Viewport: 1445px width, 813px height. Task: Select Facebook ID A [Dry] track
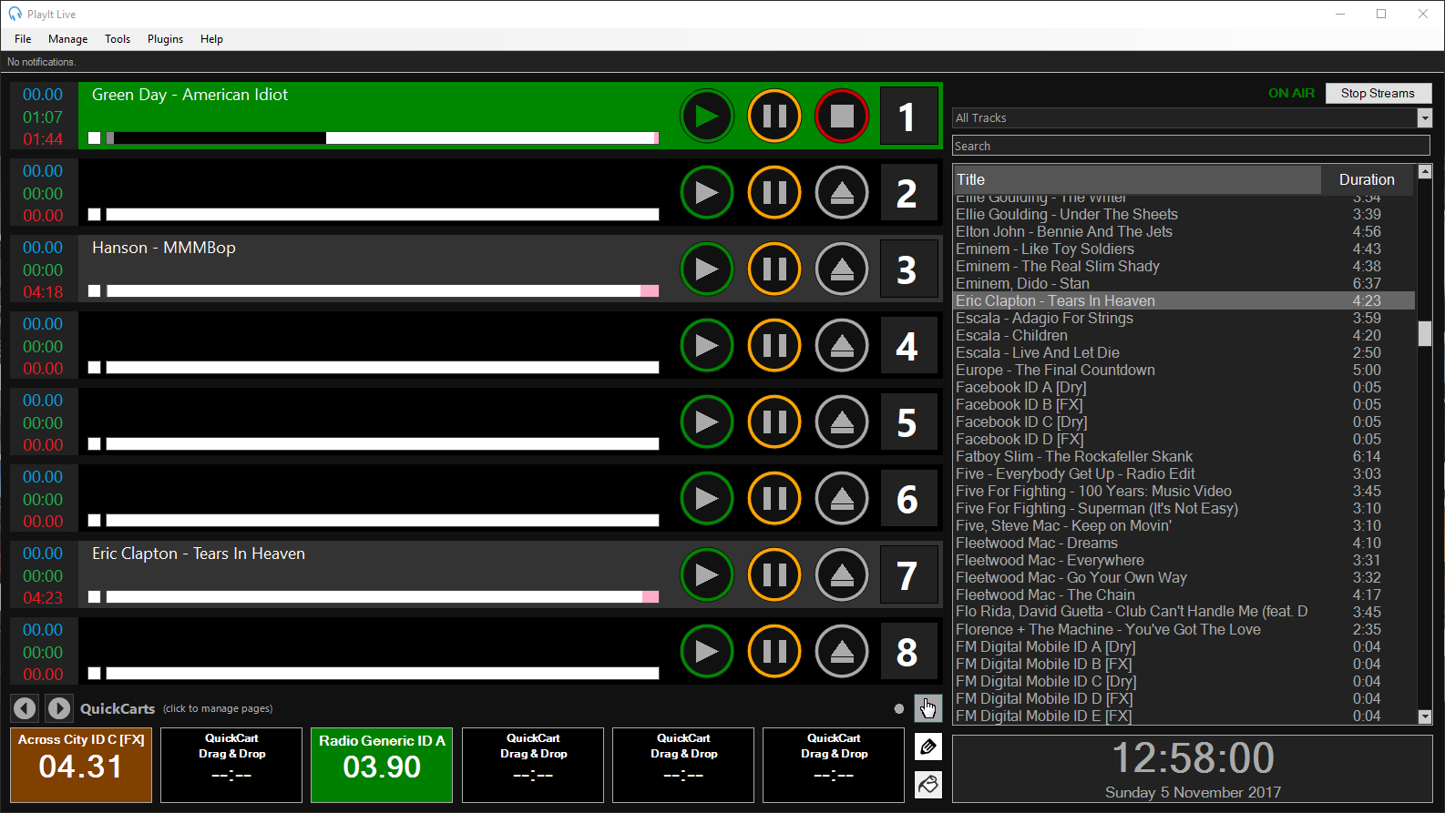(x=1184, y=387)
